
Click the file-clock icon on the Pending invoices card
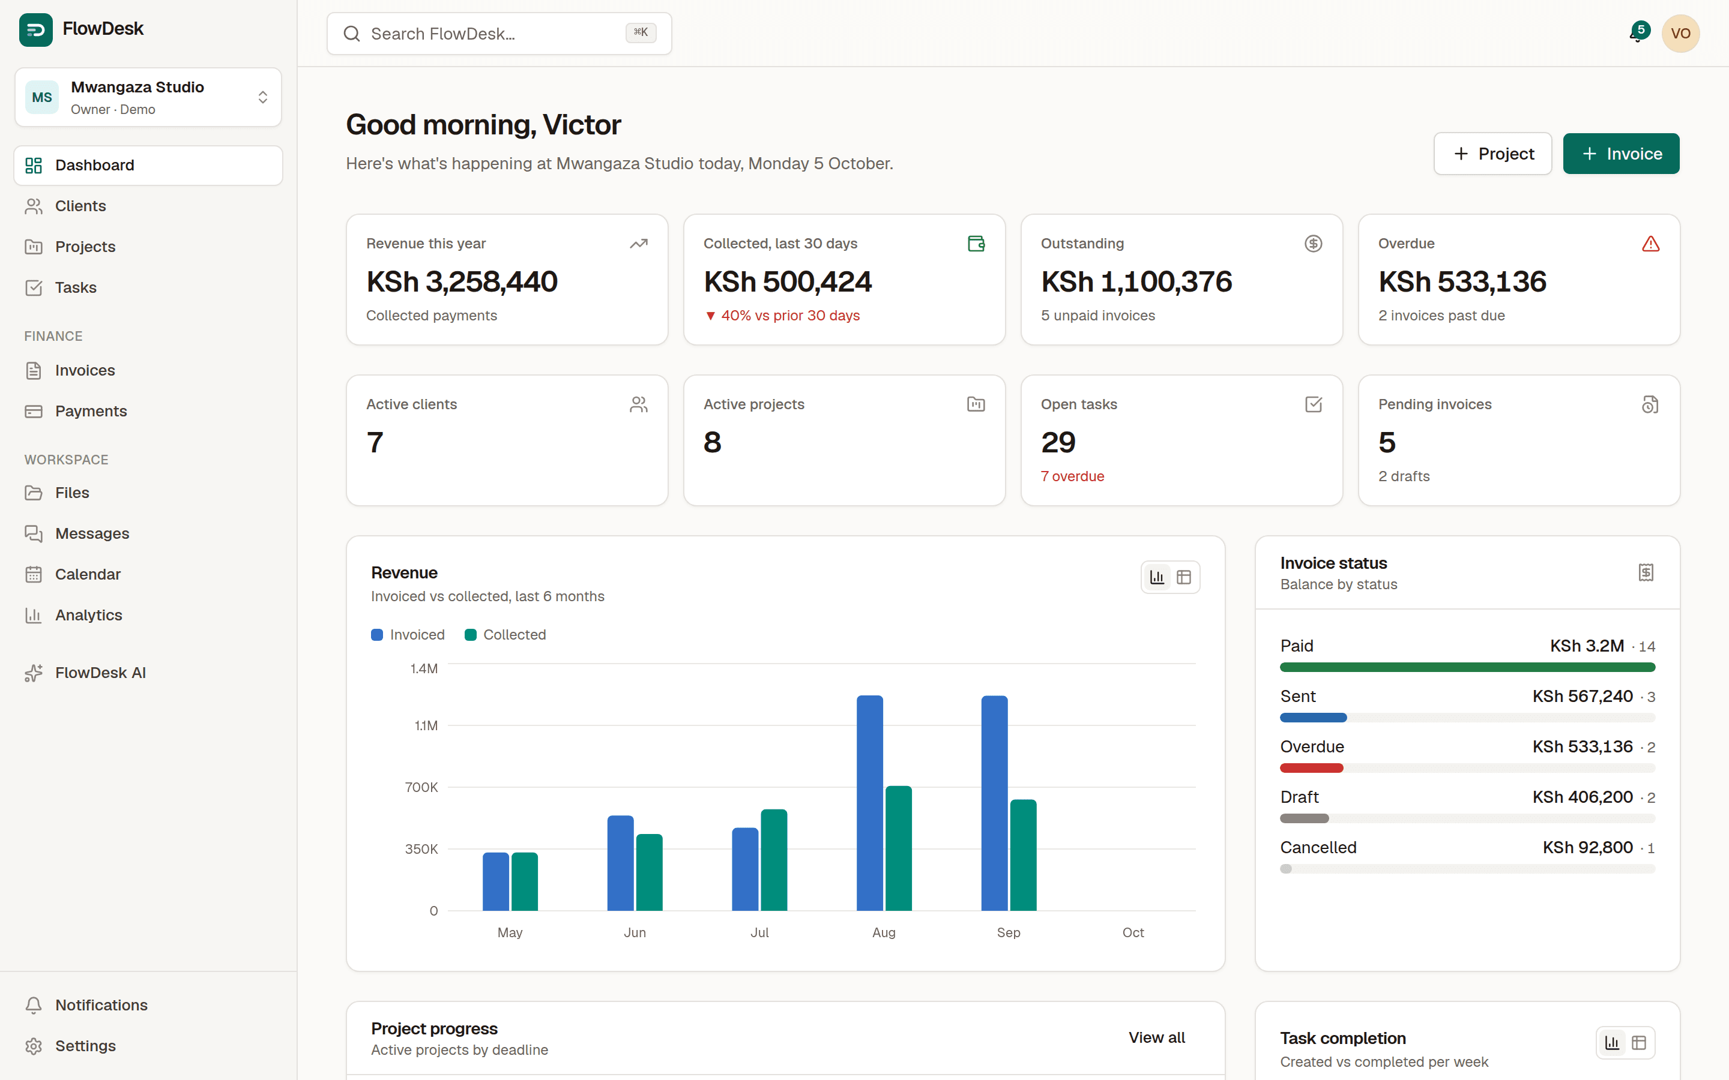pos(1650,404)
